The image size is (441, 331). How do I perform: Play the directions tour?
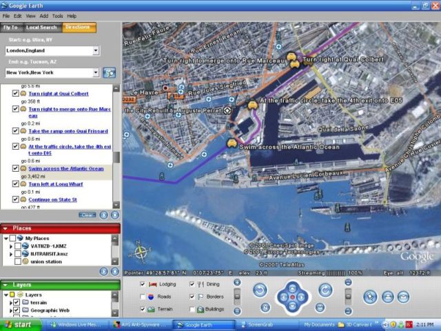point(104,215)
